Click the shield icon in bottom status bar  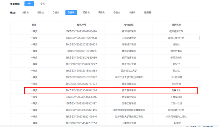tap(199, 126)
